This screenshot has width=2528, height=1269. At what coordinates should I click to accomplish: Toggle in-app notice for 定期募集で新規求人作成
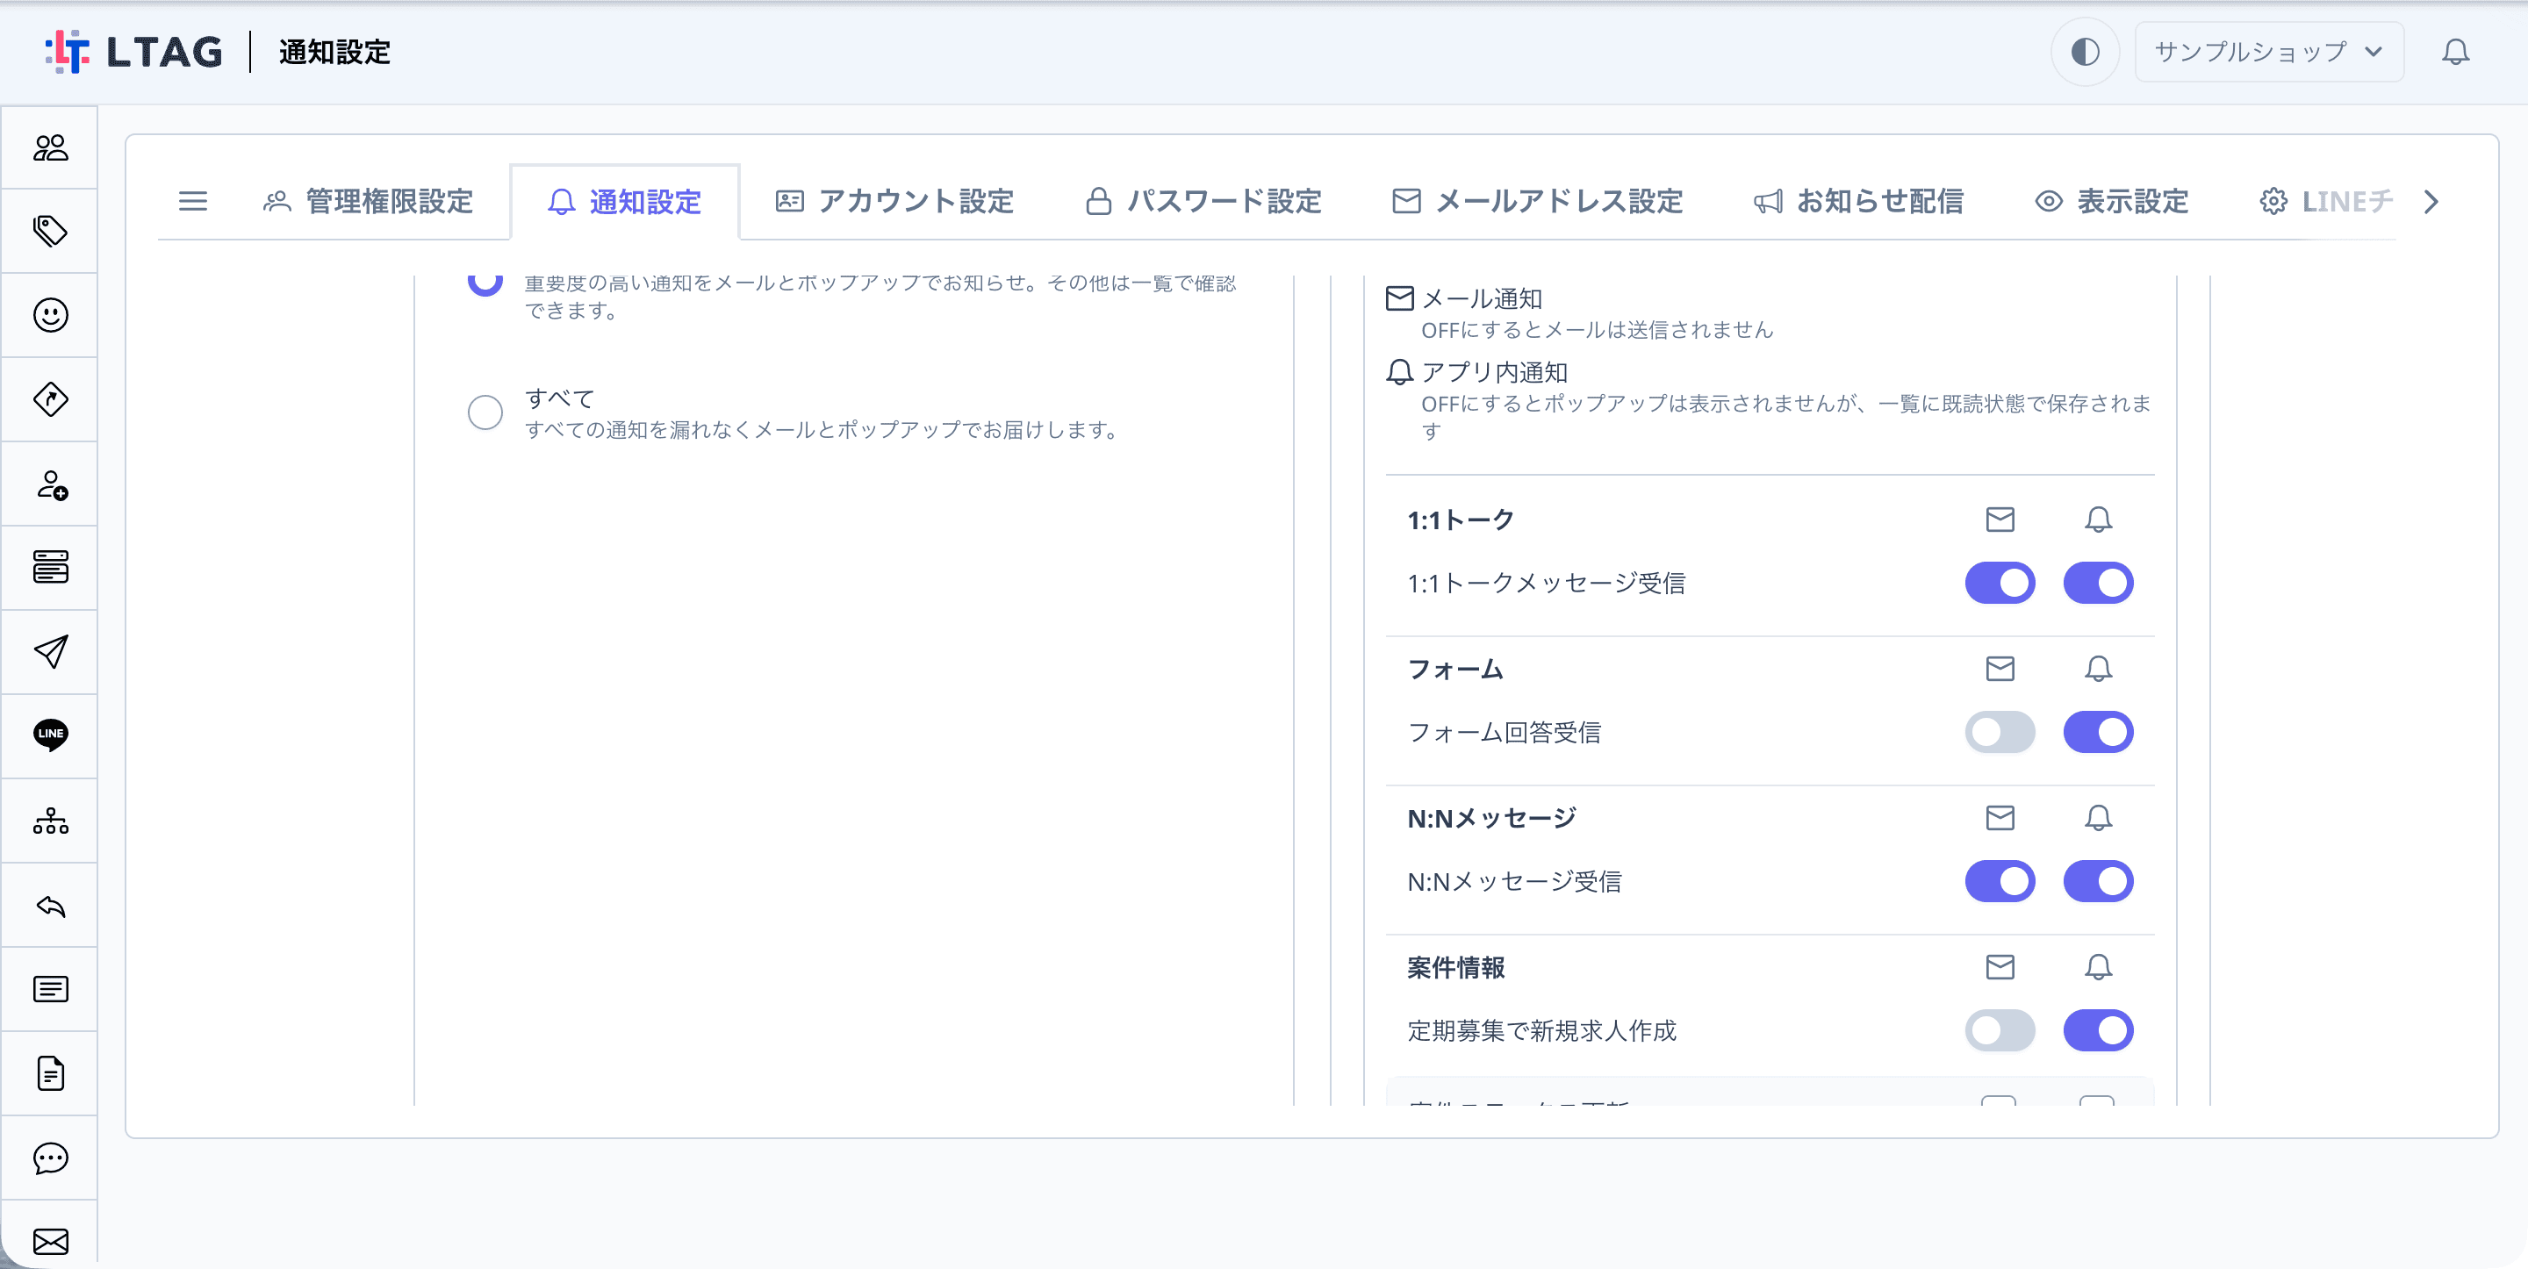pos(2098,1030)
